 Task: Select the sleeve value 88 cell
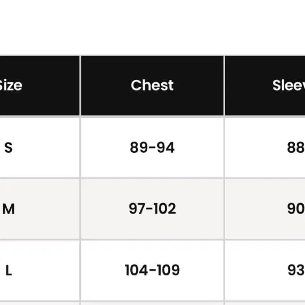pos(296,147)
